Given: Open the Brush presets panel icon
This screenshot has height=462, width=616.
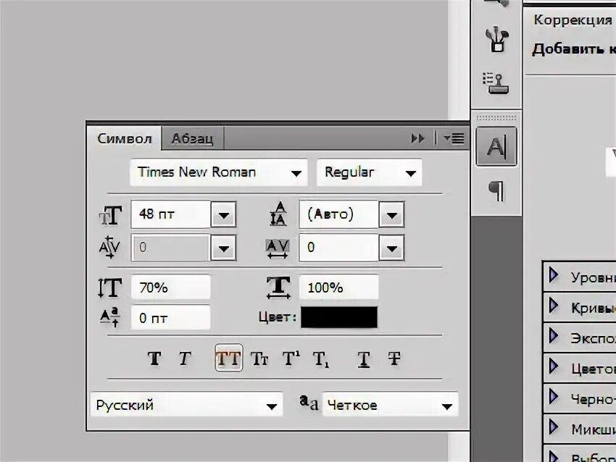Looking at the screenshot, I should point(496,39).
